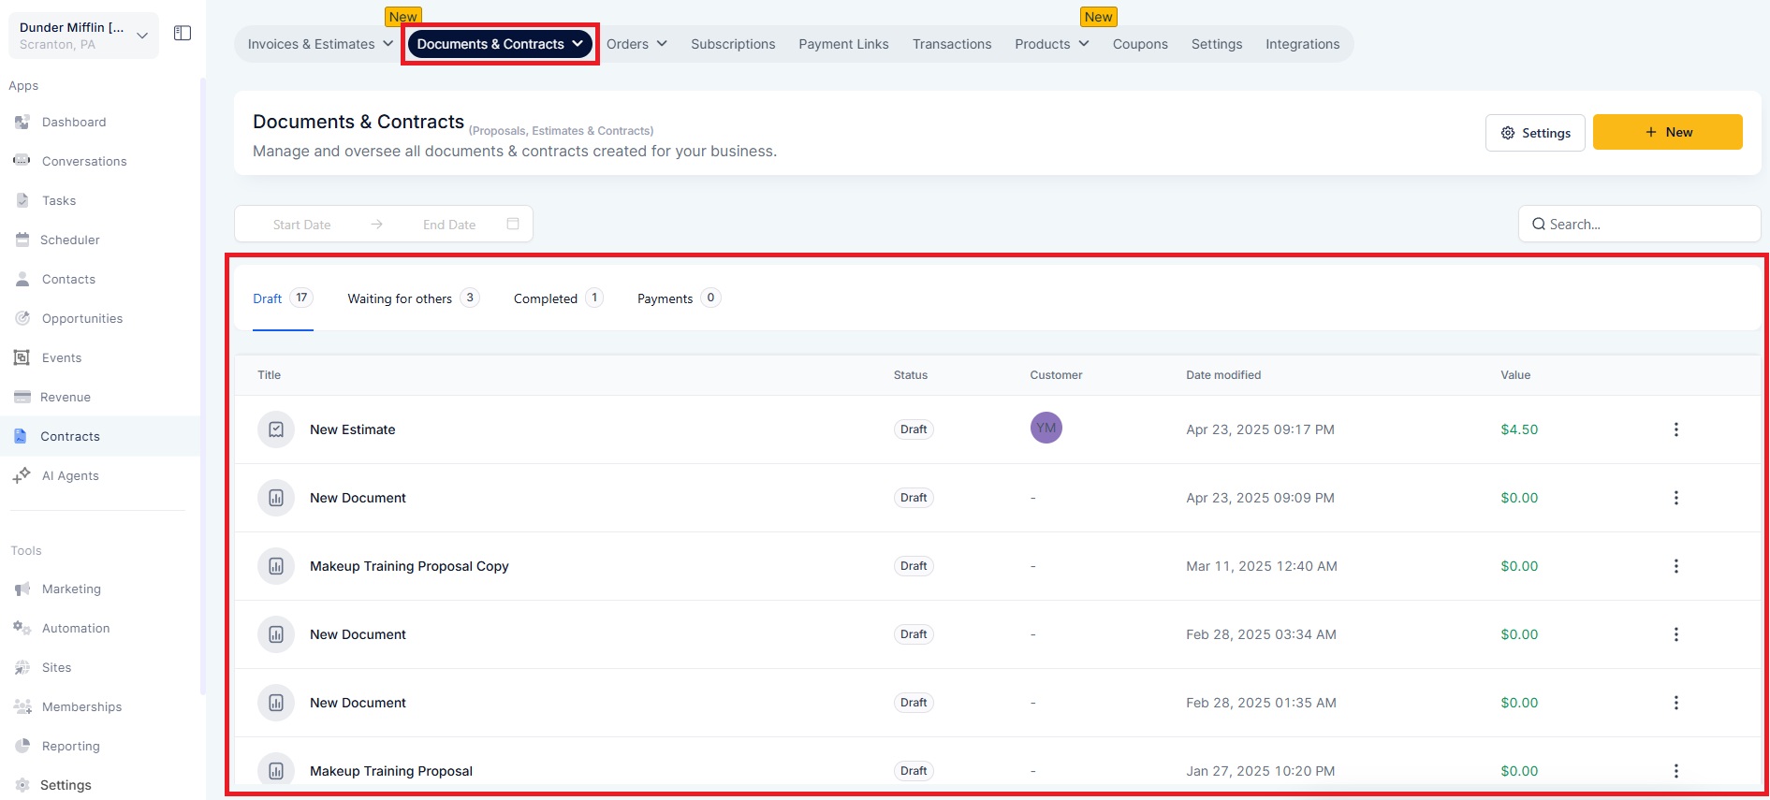
Task: Open Settings in the top navigation
Action: 1217,44
